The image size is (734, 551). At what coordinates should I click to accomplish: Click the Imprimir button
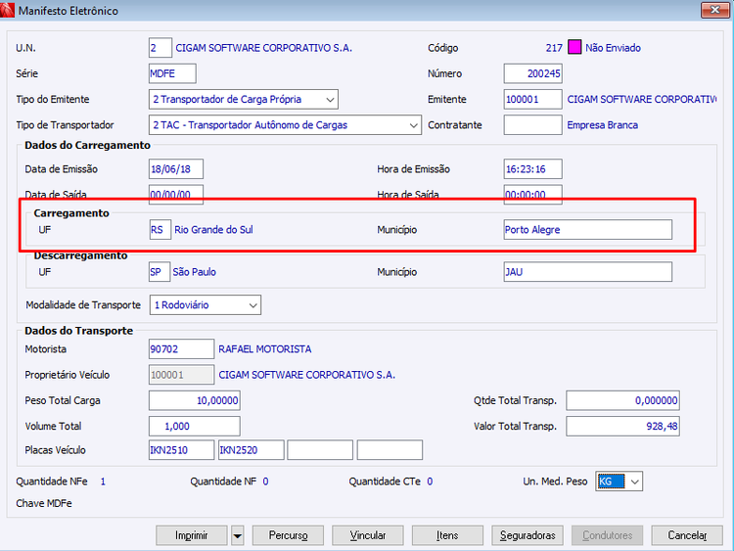(192, 535)
